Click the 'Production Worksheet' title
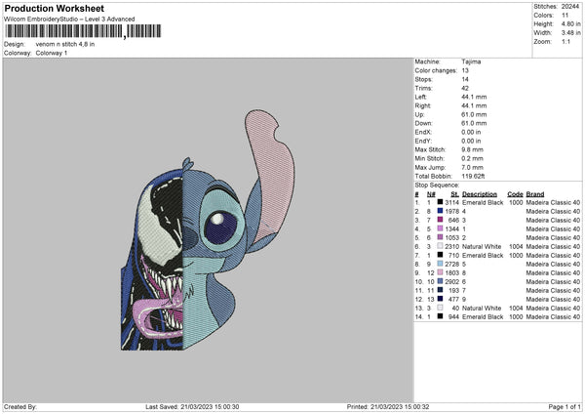This screenshot has width=585, height=414. (54, 8)
